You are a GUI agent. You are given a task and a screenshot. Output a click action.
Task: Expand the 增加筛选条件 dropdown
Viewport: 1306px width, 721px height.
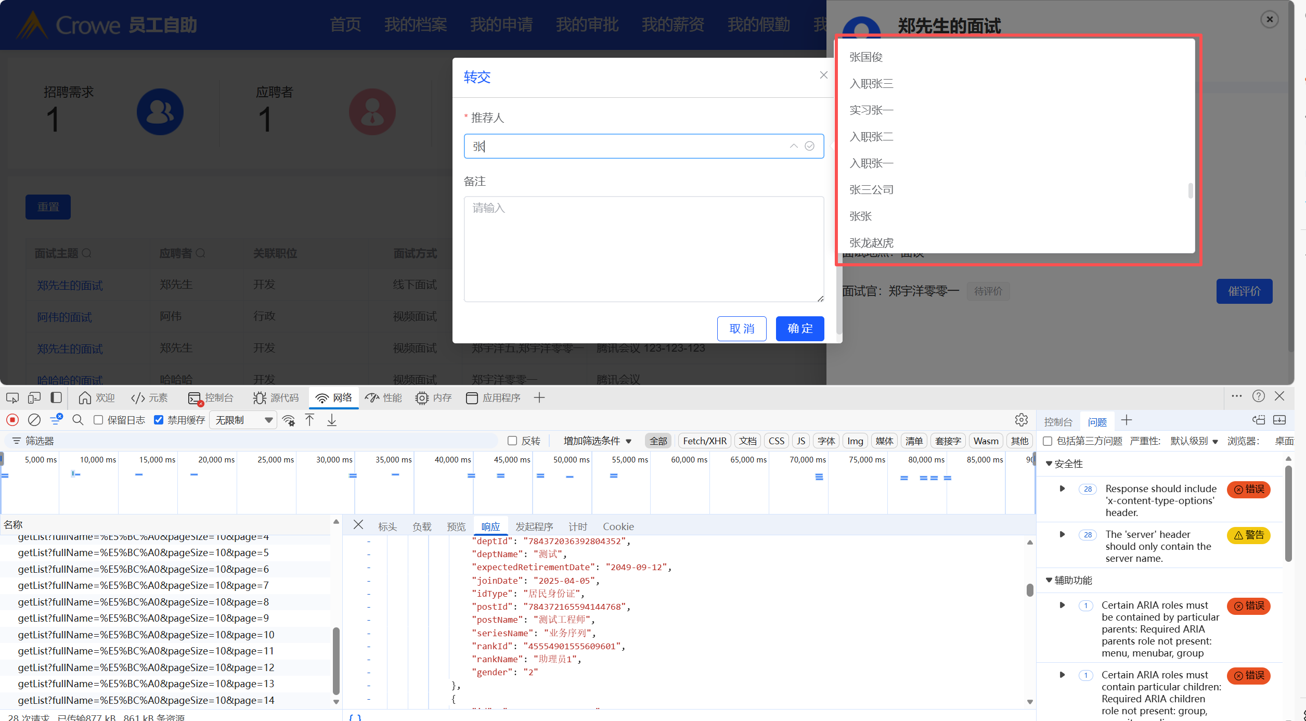coord(597,441)
